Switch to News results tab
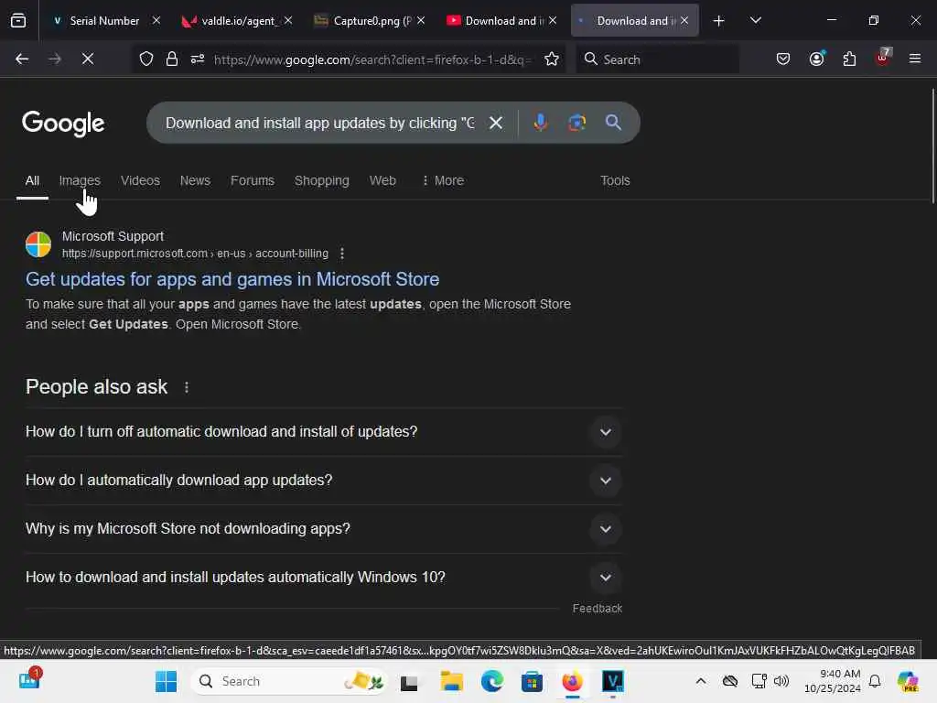 [196, 180]
